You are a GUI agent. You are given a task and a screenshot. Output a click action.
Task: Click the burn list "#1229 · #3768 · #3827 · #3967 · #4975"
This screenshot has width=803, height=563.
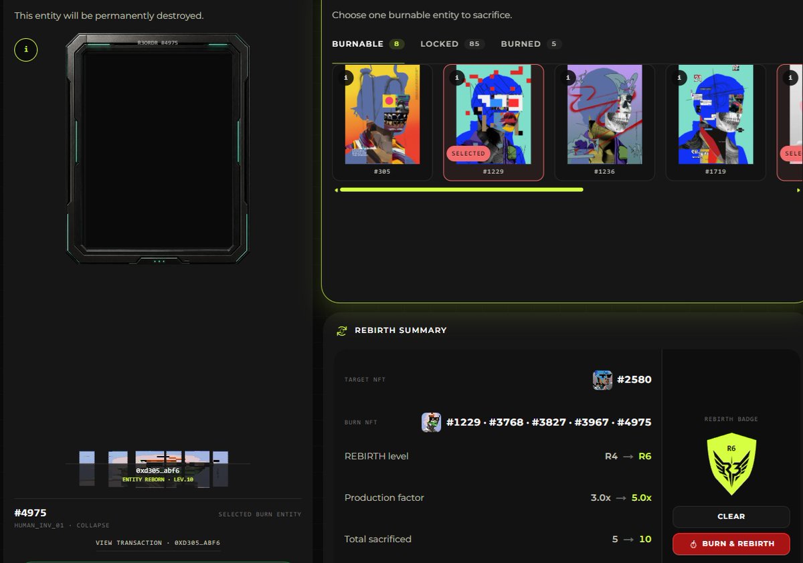[x=549, y=422]
